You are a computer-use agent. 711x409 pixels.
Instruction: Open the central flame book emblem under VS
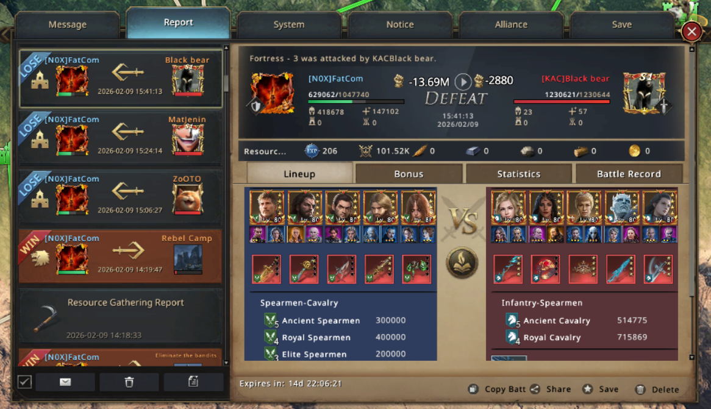tap(462, 263)
